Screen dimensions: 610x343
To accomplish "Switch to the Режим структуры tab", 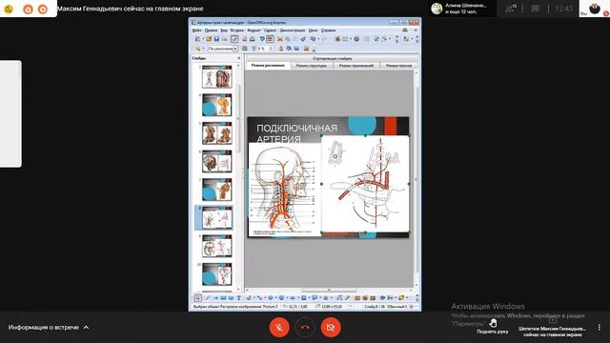I will point(312,66).
